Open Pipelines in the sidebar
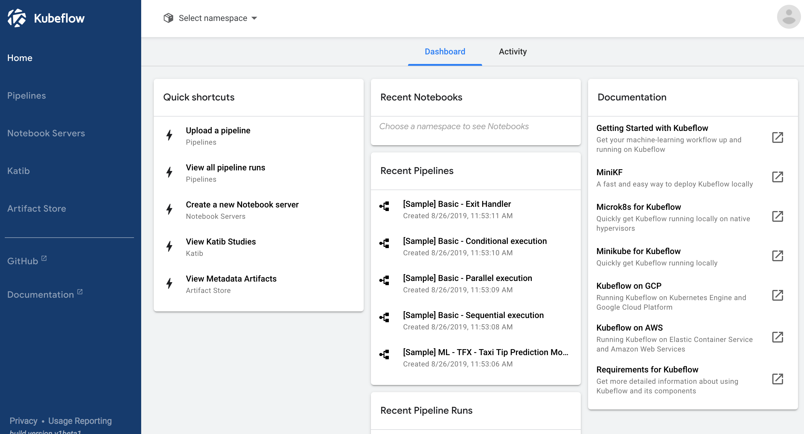 coord(27,95)
